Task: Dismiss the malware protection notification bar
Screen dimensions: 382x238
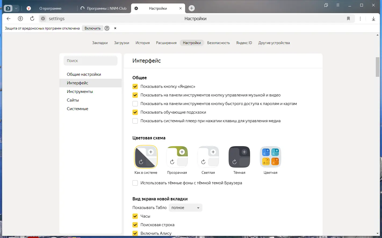Action: tap(115, 28)
